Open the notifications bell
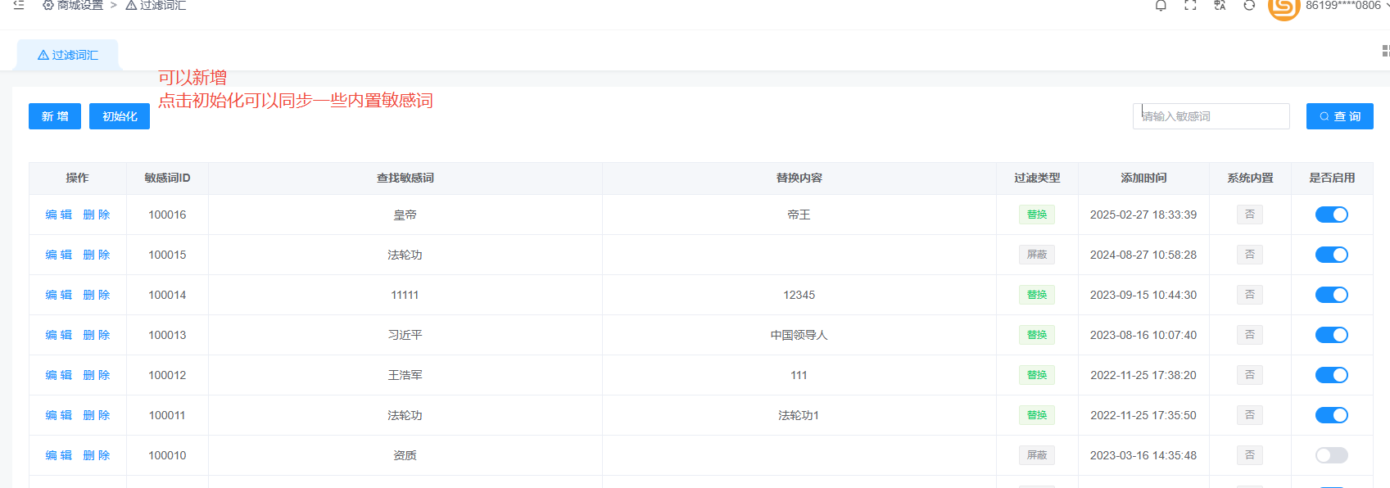This screenshot has height=488, width=1390. pos(1161,6)
